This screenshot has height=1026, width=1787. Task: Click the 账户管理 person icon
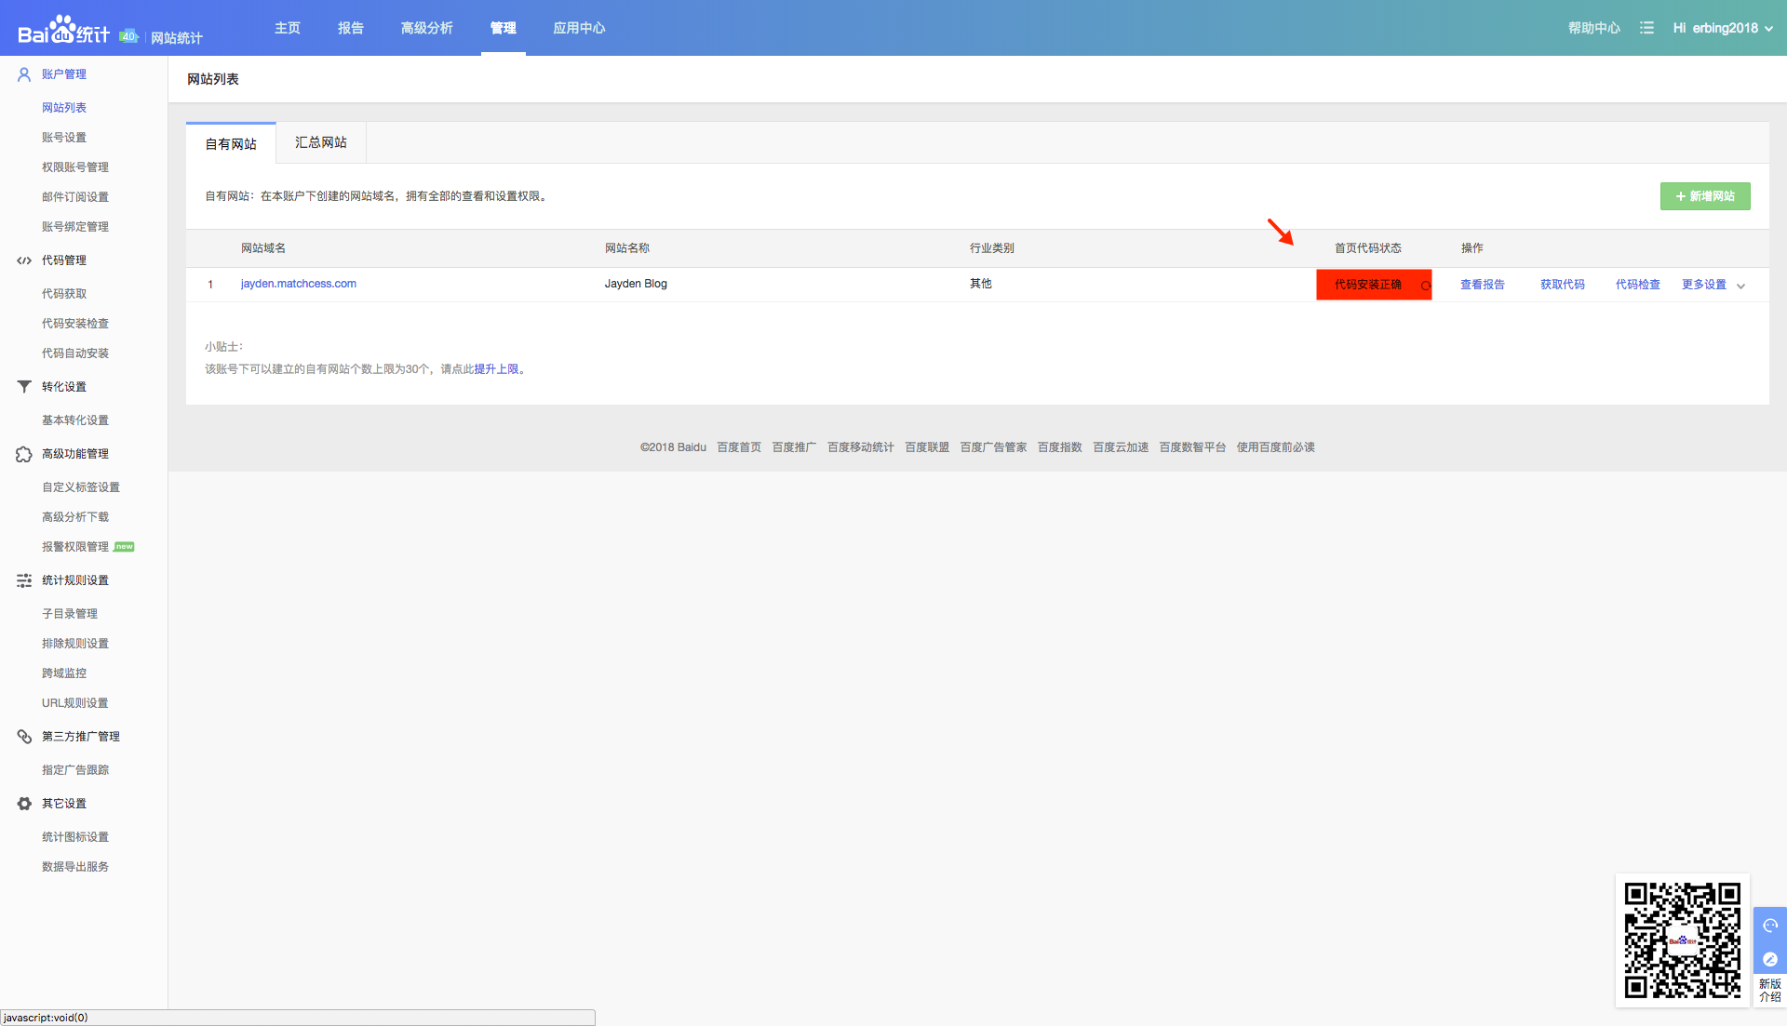click(x=24, y=74)
